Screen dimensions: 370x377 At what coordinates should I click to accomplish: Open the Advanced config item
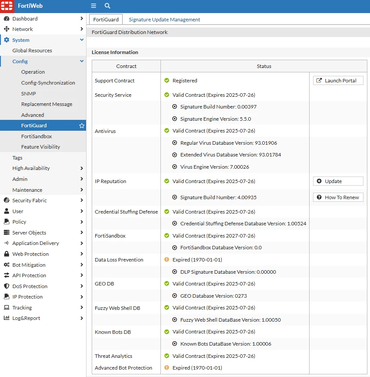point(32,115)
